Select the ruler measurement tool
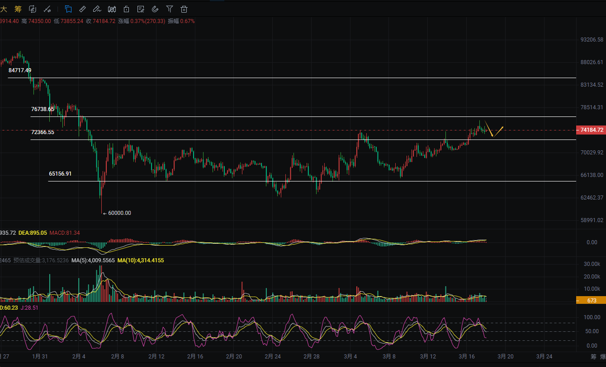This screenshot has width=606, height=367. click(x=82, y=9)
